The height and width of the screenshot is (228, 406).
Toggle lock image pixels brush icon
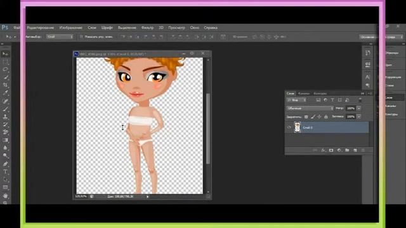pyautogui.click(x=313, y=117)
